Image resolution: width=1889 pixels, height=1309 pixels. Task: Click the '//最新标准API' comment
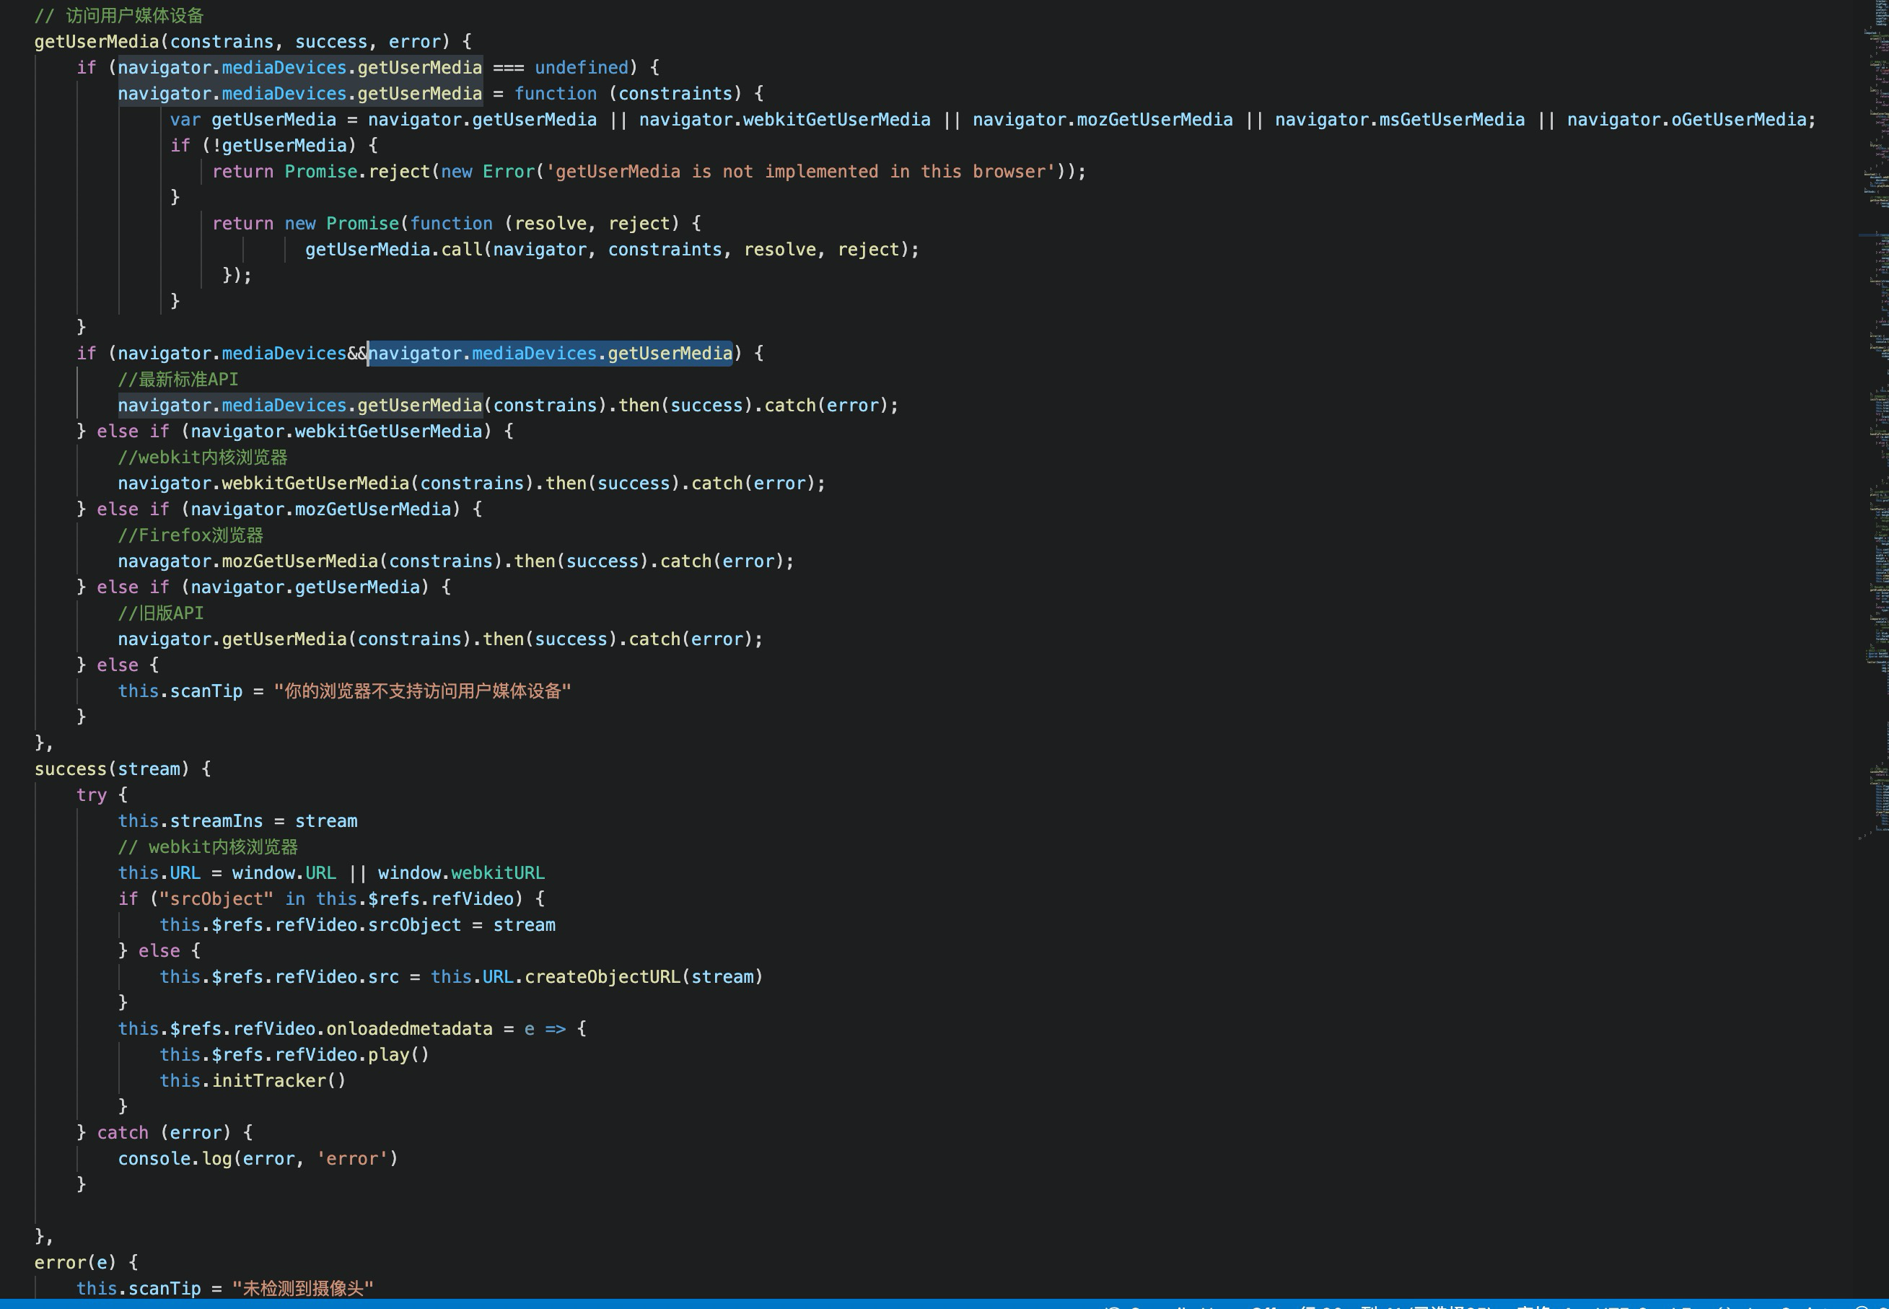coord(178,380)
